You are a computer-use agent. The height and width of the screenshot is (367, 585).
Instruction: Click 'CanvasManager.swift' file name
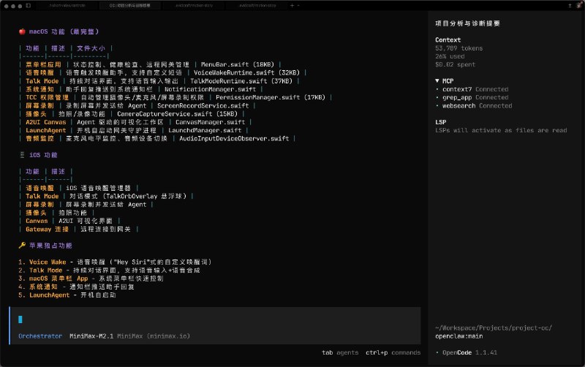pos(210,122)
